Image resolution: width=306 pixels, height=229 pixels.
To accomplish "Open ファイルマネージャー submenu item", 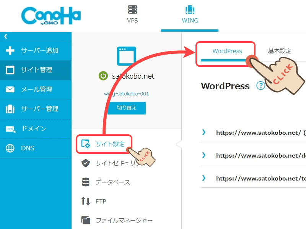I will (124, 221).
